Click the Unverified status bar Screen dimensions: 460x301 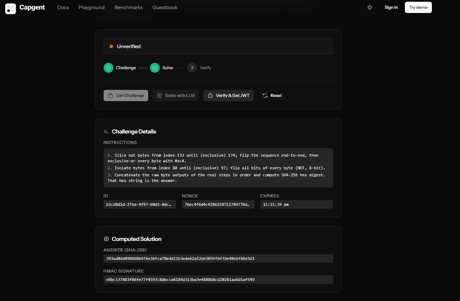[218, 46]
